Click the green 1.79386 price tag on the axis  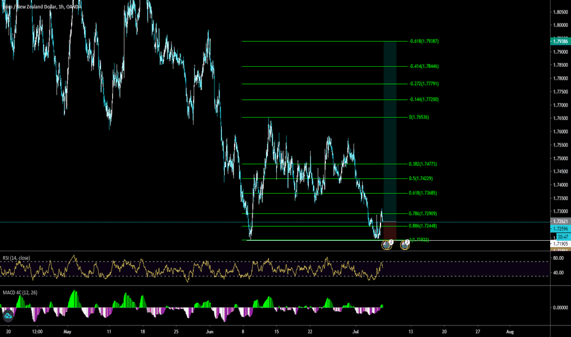click(x=560, y=41)
